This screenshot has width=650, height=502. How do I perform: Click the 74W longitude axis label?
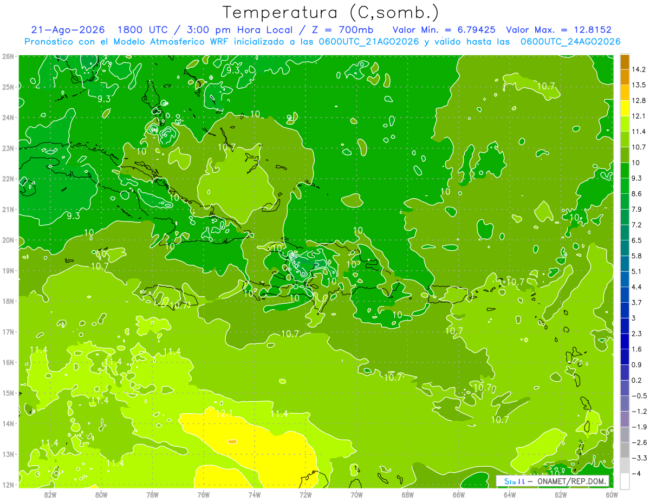click(254, 494)
